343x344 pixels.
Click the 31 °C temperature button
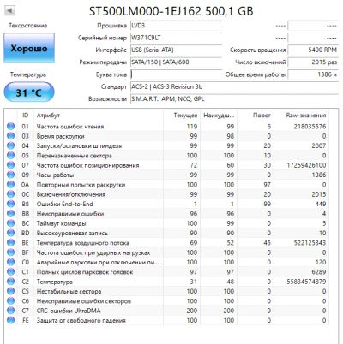point(29,92)
